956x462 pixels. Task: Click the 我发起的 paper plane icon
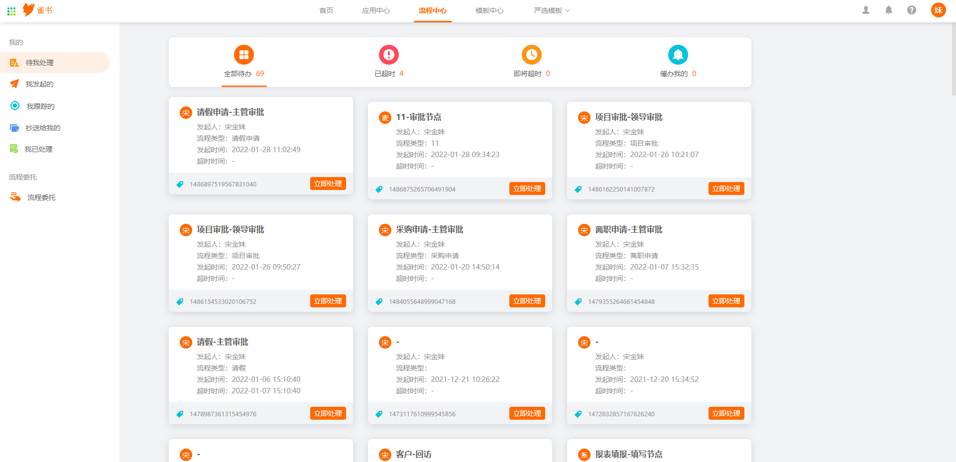coord(14,84)
